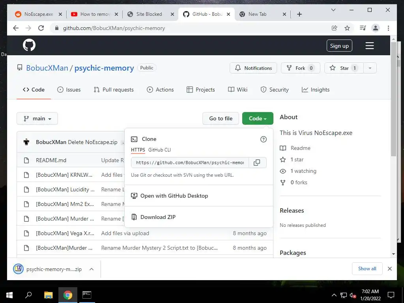Open the psychic-memory repository link

[x=104, y=68]
